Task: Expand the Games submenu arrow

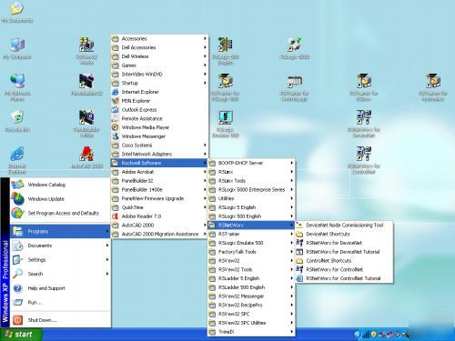Action: click(x=205, y=65)
